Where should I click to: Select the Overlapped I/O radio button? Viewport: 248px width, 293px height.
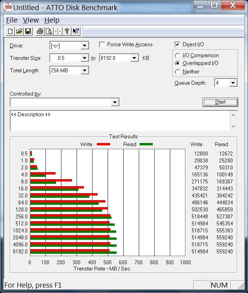177,63
